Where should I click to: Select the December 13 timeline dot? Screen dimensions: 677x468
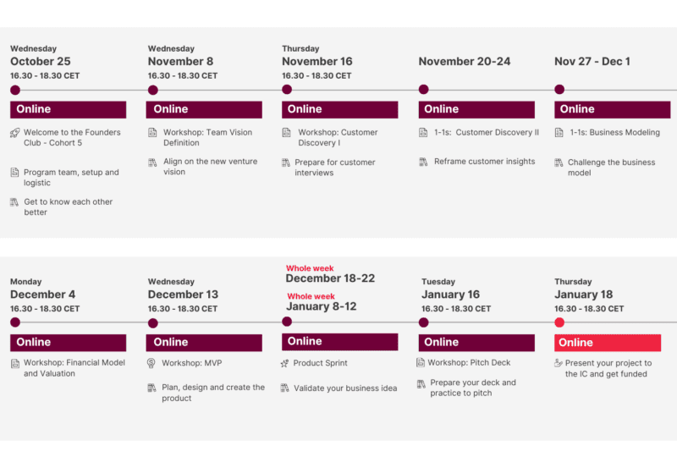[x=153, y=323]
